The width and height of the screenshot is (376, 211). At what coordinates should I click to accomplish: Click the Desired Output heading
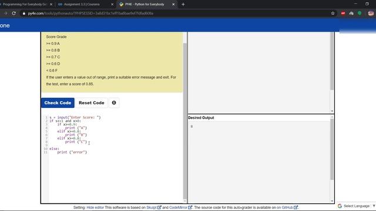201,118
